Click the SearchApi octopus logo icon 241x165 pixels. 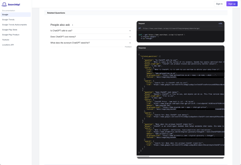tap(4, 4)
